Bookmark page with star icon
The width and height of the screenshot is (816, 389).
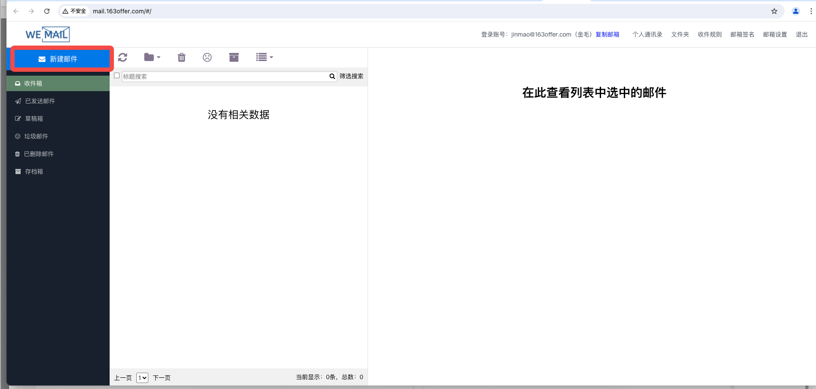[774, 11]
